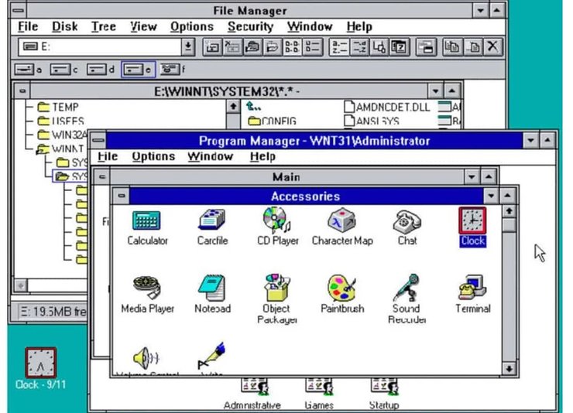Open Program Manager's Window menu
This screenshot has width=573, height=413.
(210, 156)
